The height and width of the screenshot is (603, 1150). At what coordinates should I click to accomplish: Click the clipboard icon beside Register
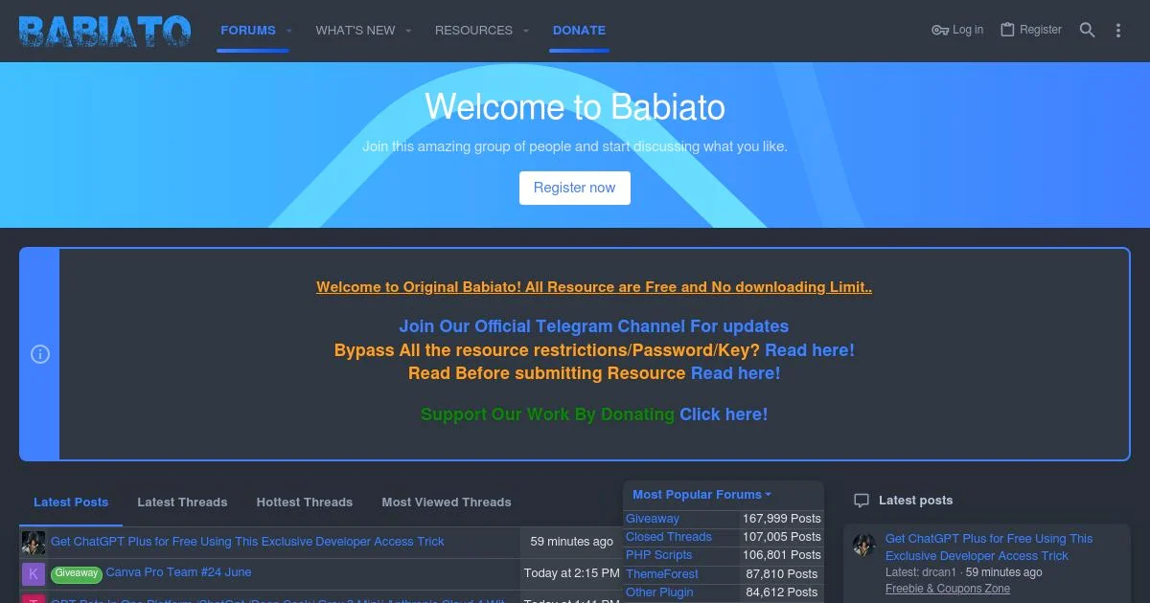[x=1007, y=30]
